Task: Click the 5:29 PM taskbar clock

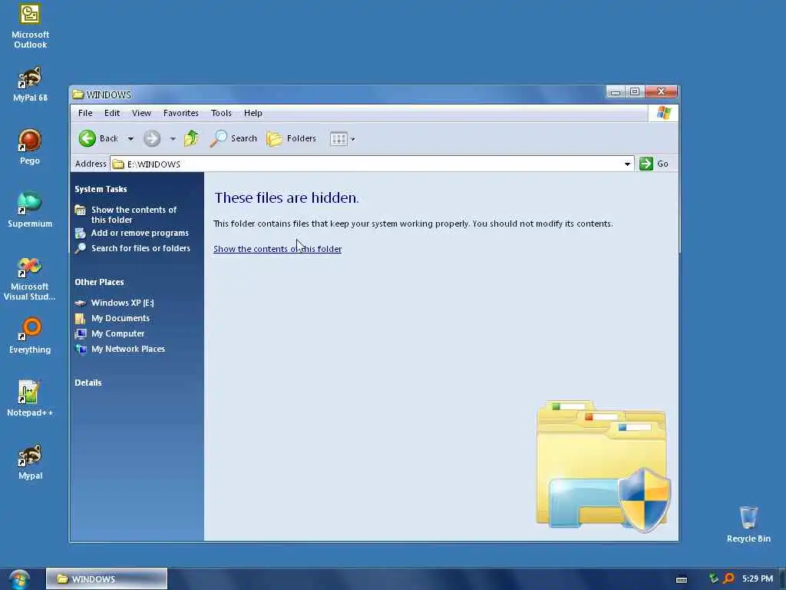Action: click(758, 578)
